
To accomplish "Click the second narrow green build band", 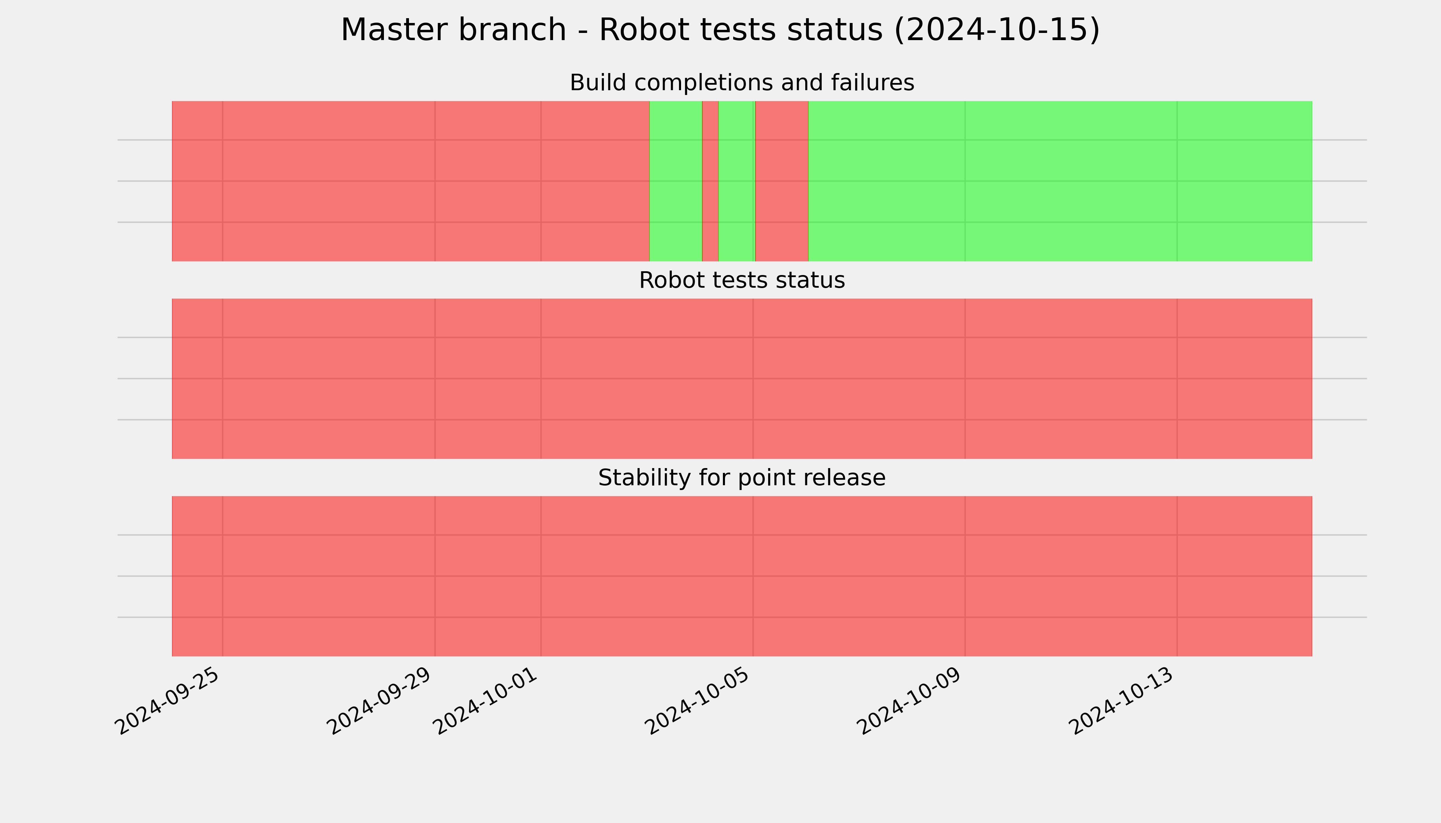I will pyautogui.click(x=737, y=181).
